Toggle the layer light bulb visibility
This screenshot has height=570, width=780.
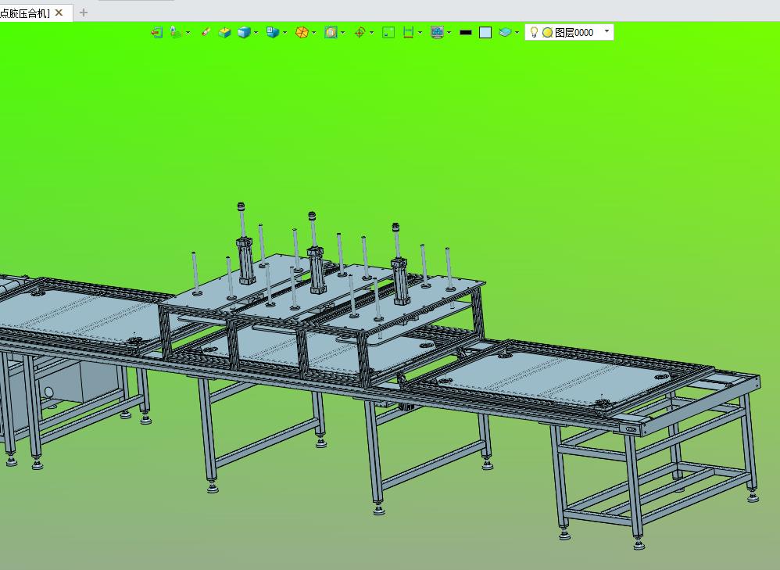[x=534, y=32]
